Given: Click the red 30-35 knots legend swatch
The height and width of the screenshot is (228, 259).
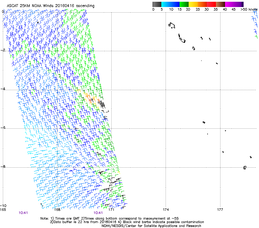Looking at the screenshot, I should pyautogui.click(x=211, y=4).
